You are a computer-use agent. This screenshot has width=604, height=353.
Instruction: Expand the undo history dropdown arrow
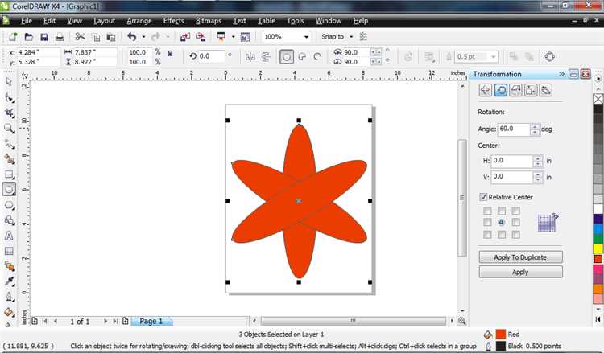143,37
